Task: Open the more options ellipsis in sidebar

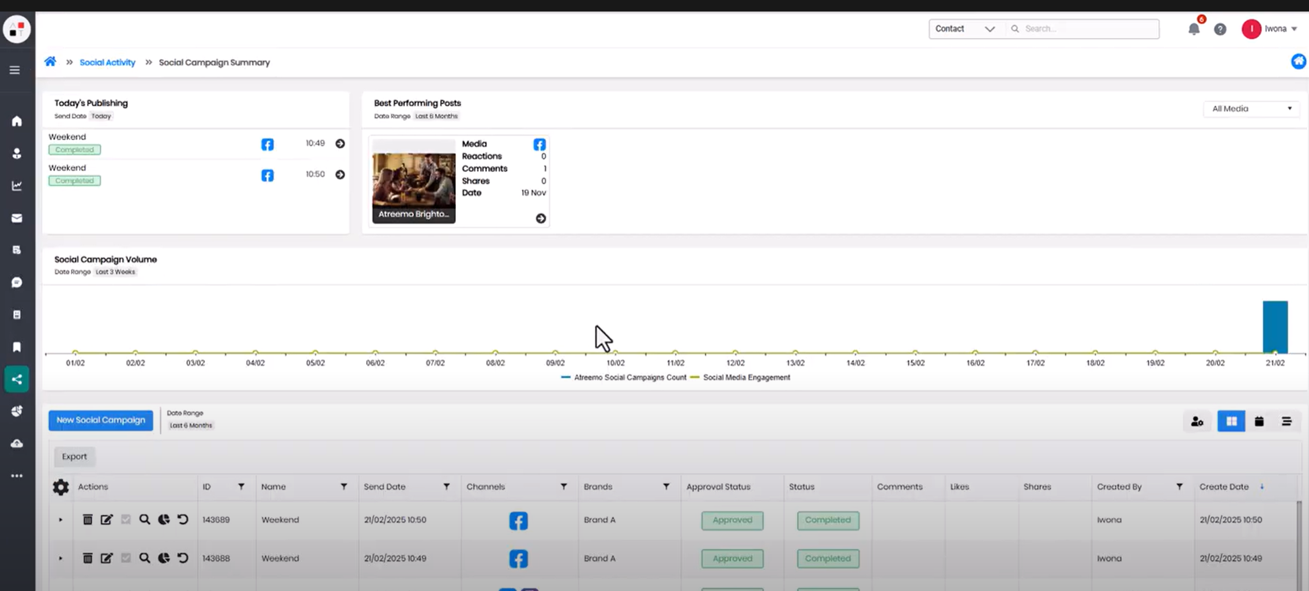Action: coord(17,476)
